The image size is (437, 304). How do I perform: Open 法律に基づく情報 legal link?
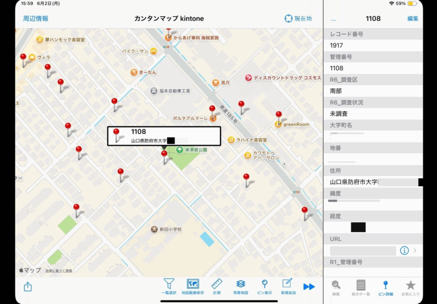point(58,271)
